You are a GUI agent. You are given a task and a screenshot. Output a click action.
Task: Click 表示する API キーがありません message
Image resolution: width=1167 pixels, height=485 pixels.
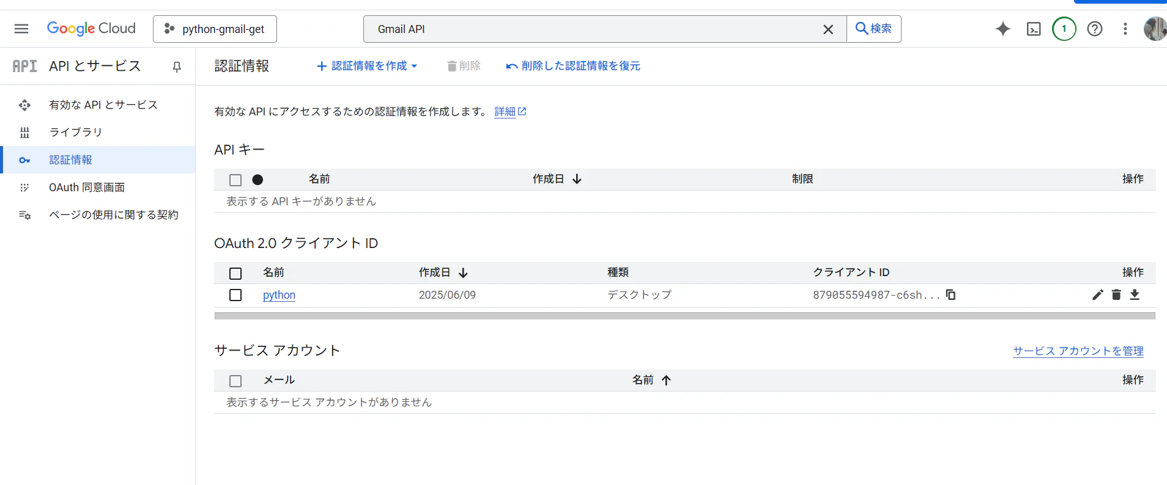(x=301, y=202)
